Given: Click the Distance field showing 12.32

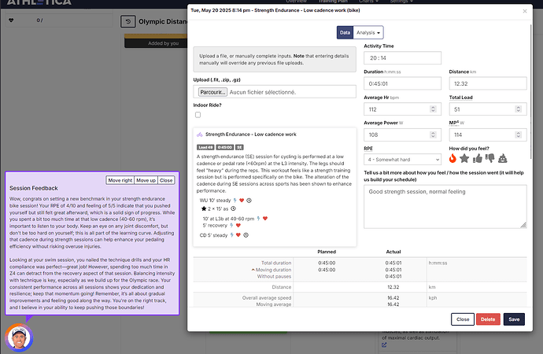Looking at the screenshot, I should click(488, 83).
